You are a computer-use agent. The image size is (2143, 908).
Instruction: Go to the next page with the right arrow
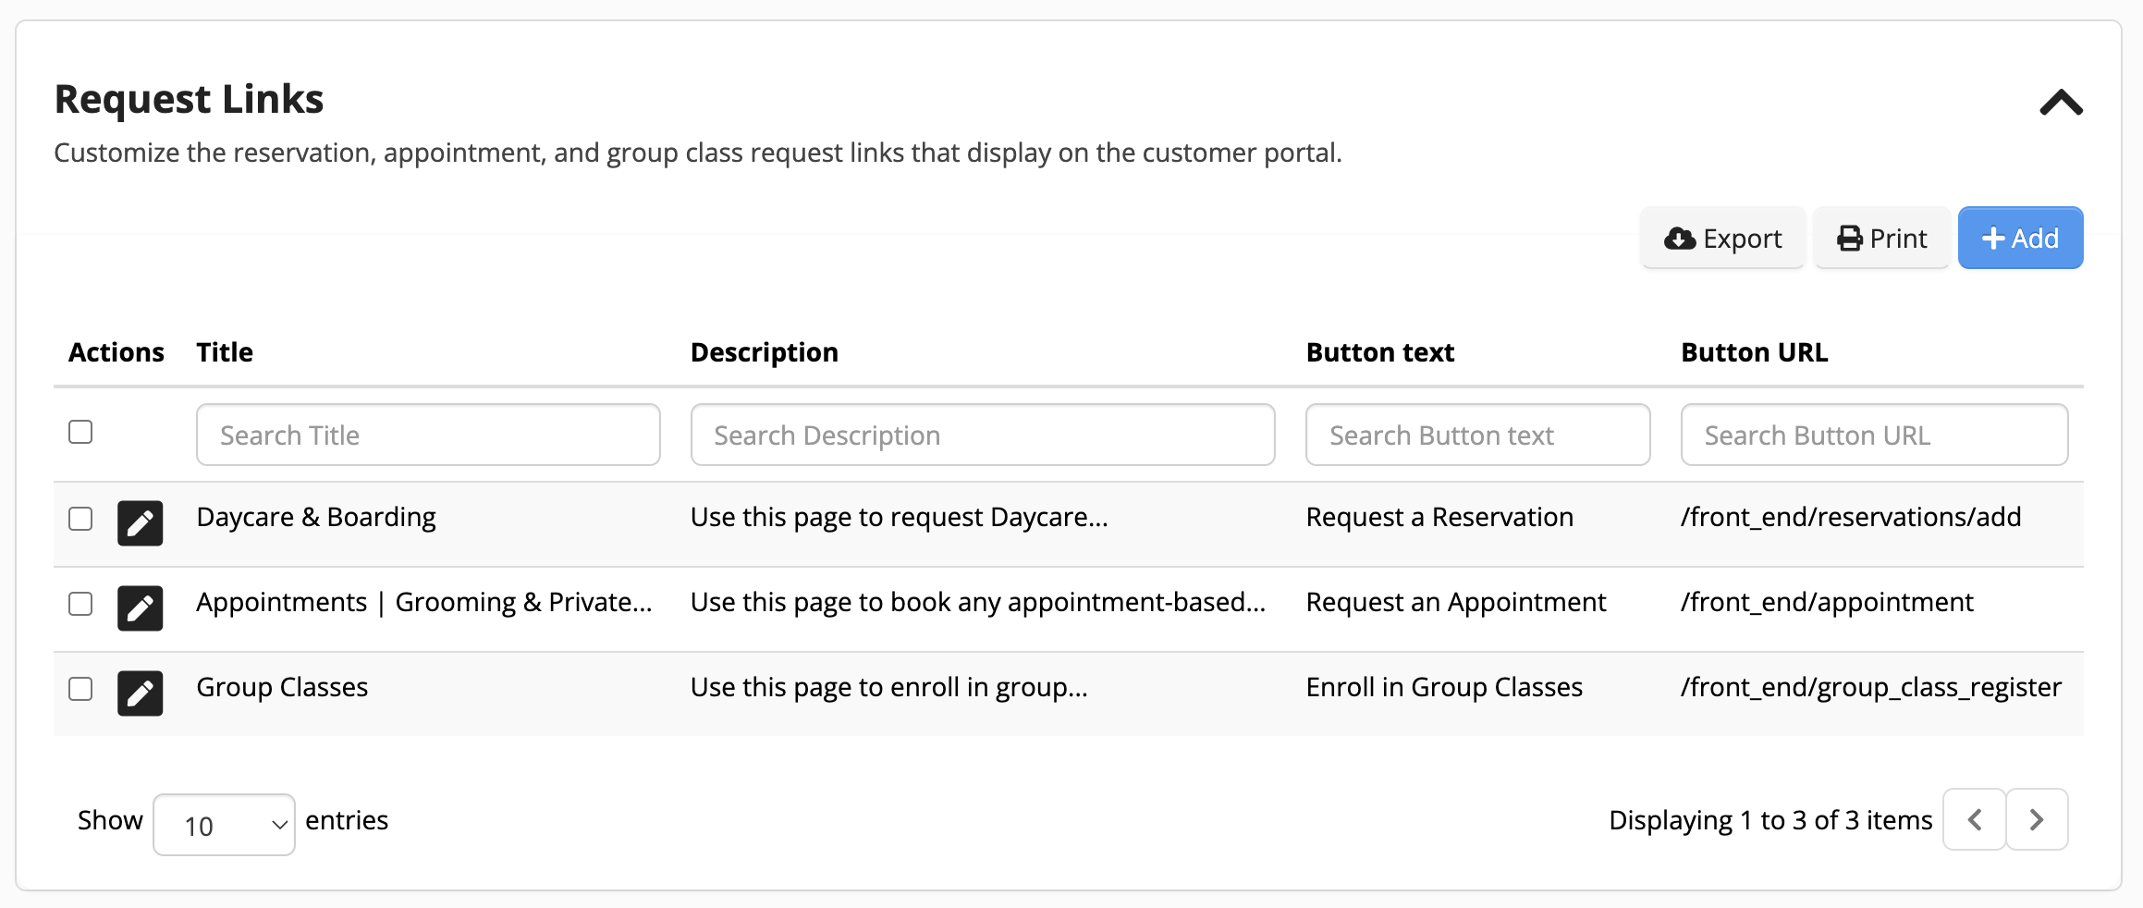2036,819
